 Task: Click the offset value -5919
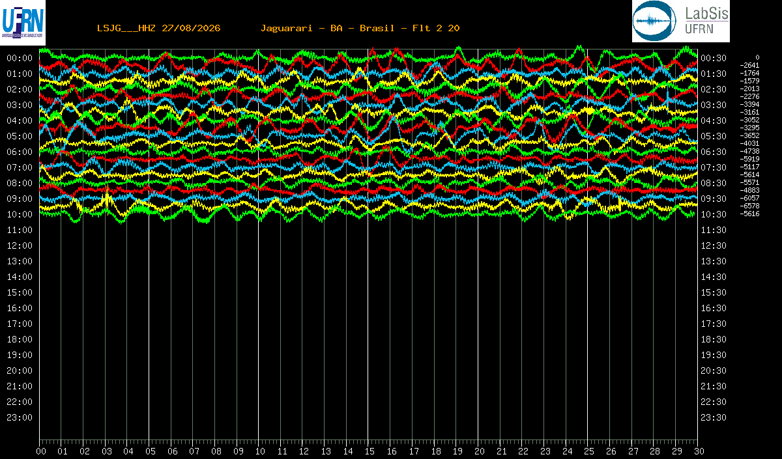tap(750, 159)
